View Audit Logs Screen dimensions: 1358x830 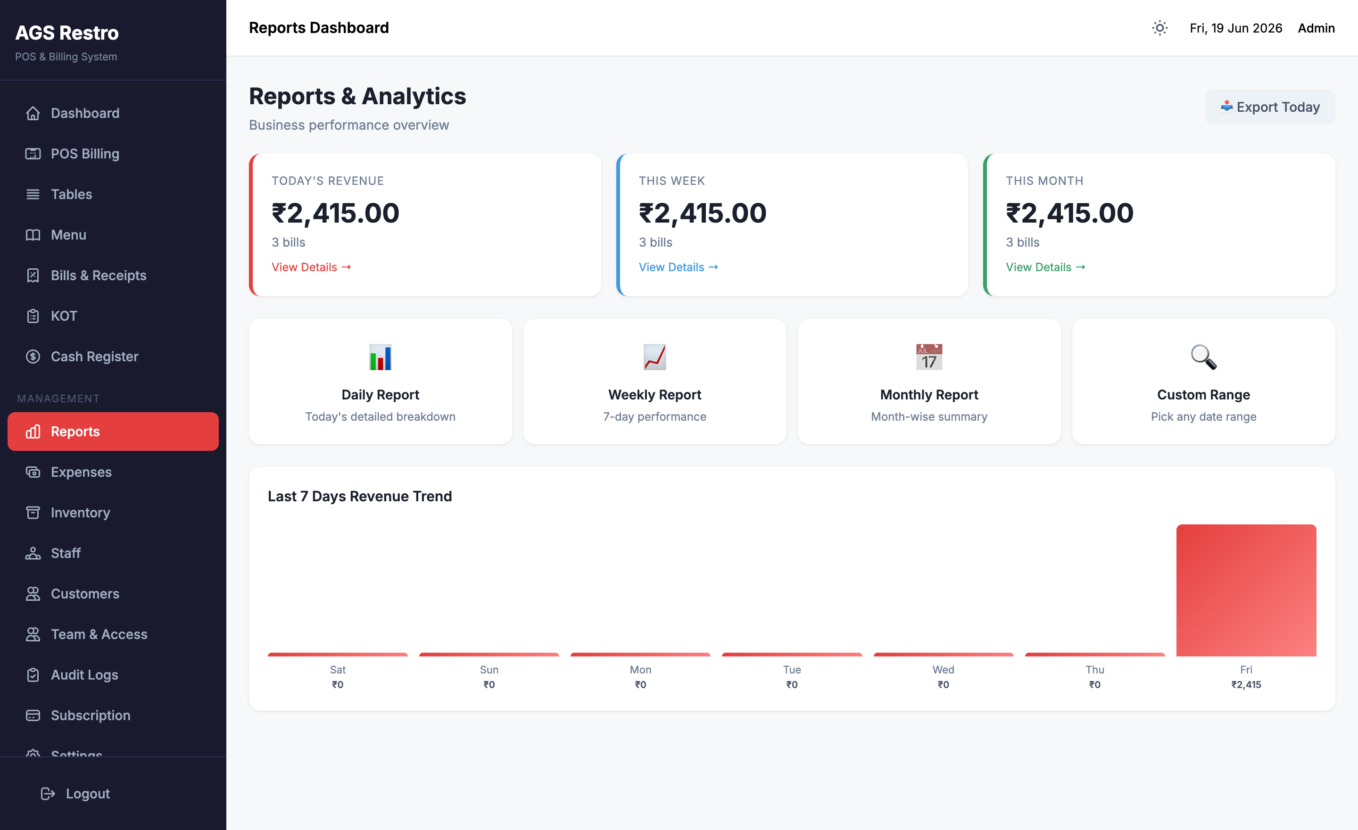(113, 674)
